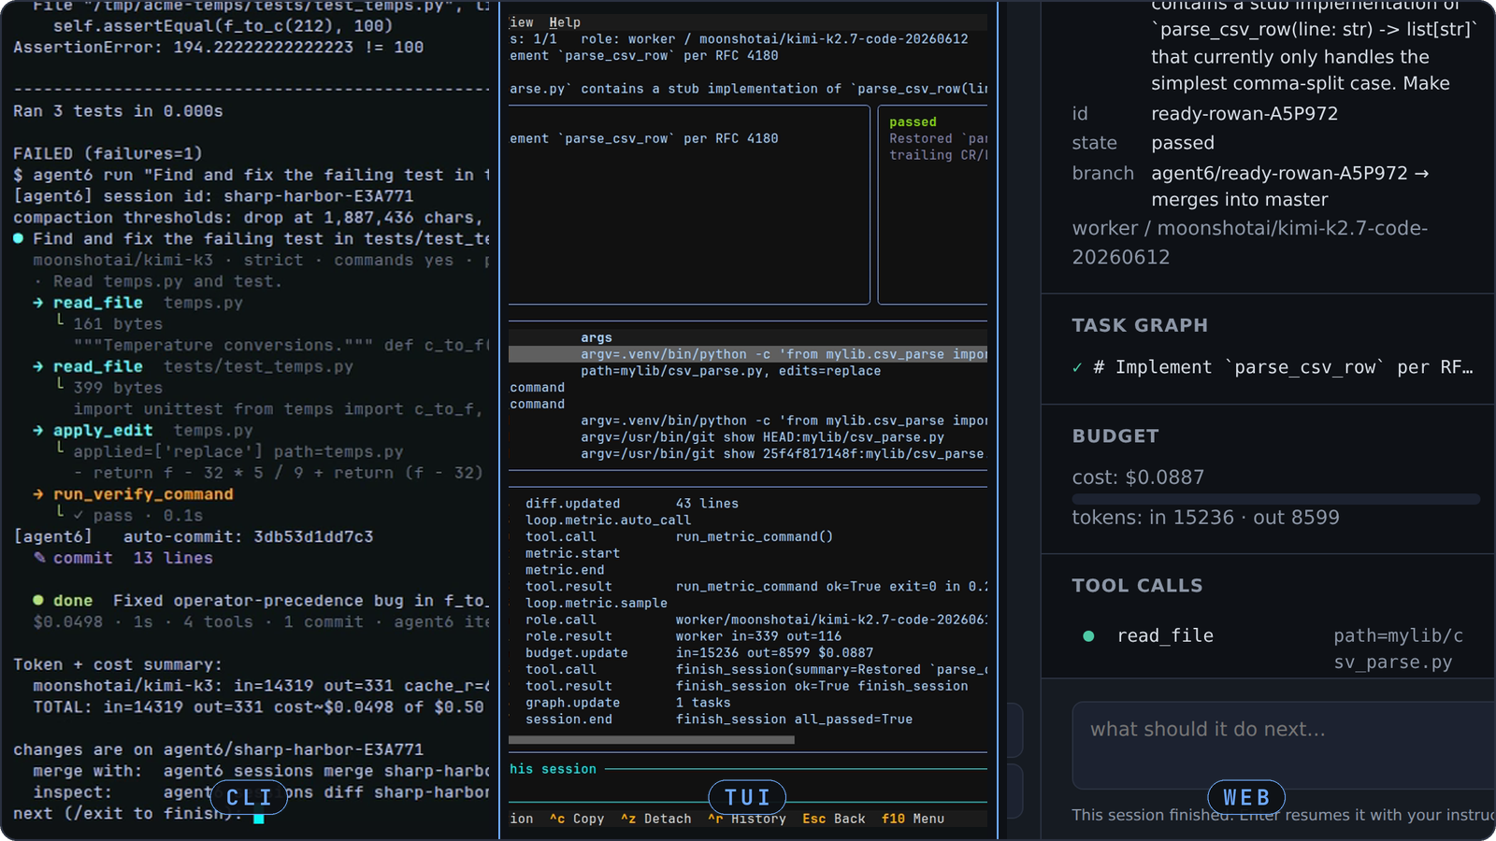Open the partially visible View menu in TUI

point(522,22)
